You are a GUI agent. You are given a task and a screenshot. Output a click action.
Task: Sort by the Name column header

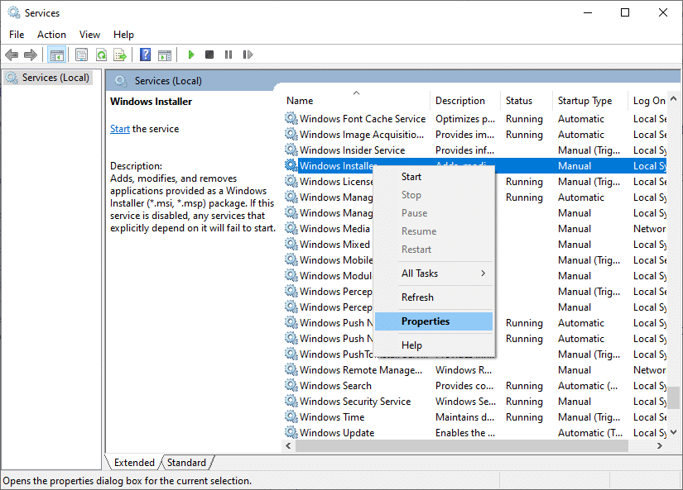coord(356,101)
